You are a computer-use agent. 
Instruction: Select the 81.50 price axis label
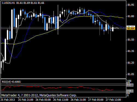click(x=131, y=40)
